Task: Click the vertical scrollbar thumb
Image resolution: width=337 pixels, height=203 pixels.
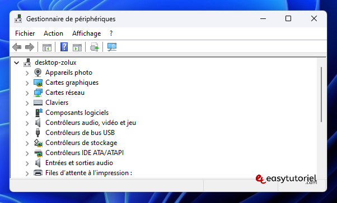Action: [321, 94]
